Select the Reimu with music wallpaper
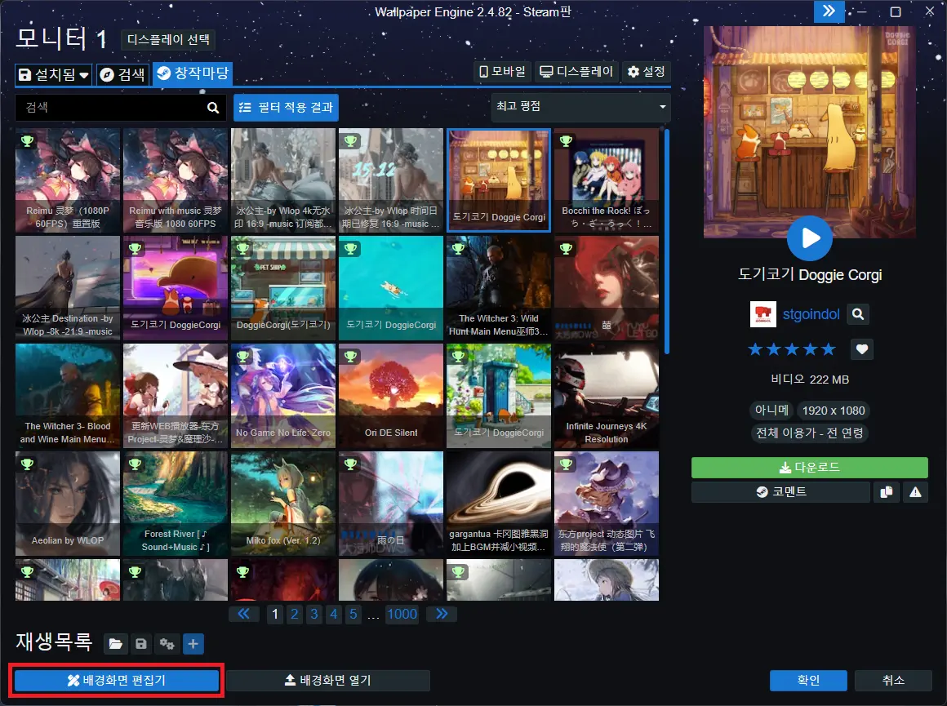947x706 pixels. [x=176, y=180]
